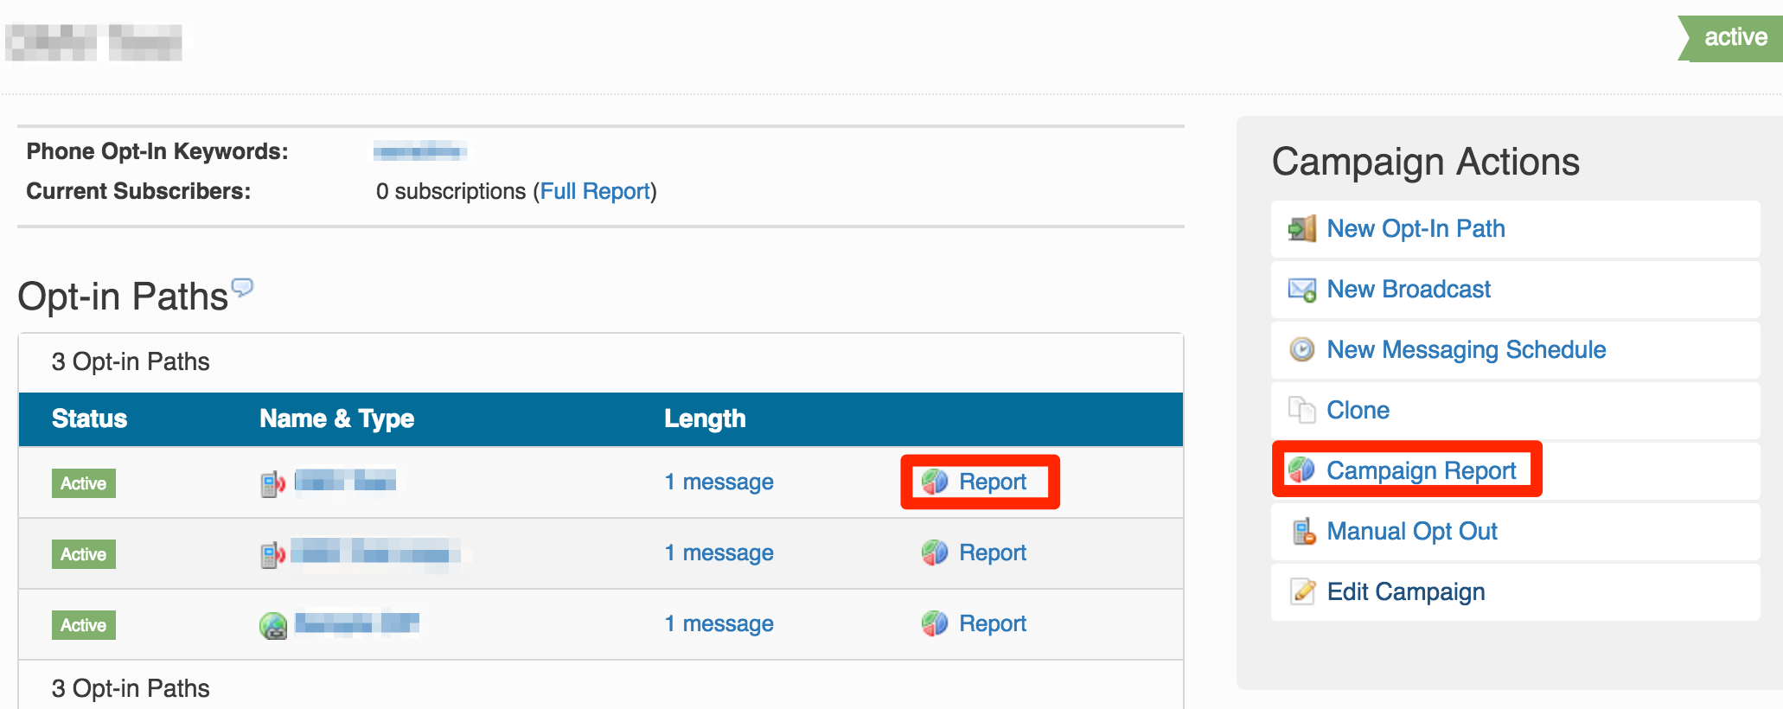Click the New Messaging Schedule clock icon
The image size is (1783, 709).
[1301, 349]
